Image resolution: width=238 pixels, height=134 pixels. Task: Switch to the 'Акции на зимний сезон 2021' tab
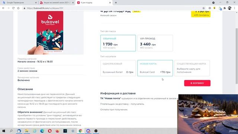[57, 3]
